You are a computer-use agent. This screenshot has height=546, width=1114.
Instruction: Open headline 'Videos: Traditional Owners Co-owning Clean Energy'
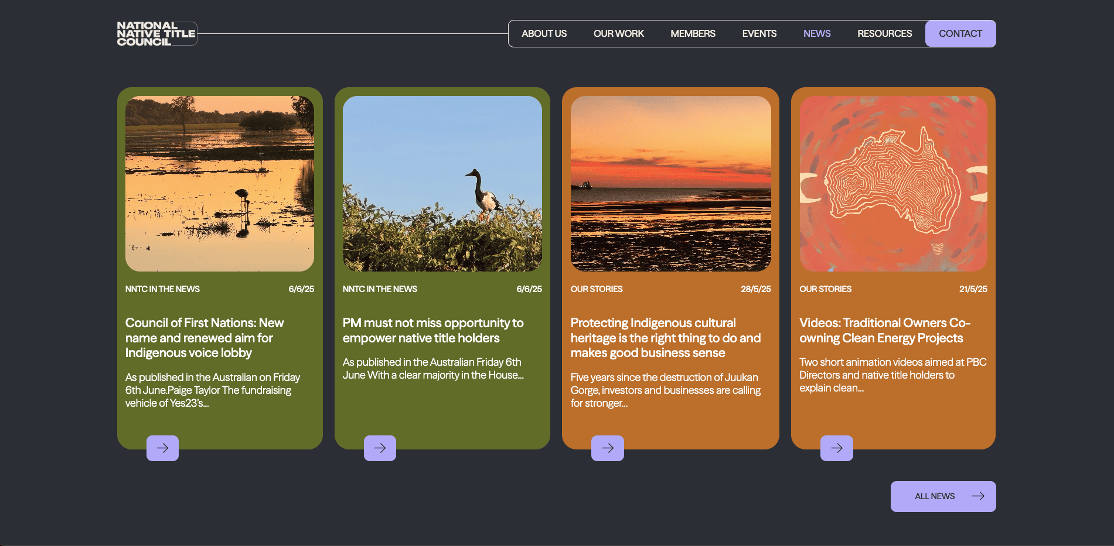click(885, 331)
